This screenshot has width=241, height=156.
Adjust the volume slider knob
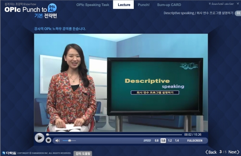69,140
